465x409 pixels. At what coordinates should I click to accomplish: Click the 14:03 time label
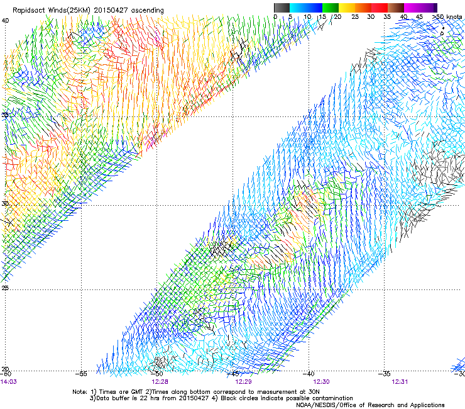pyautogui.click(x=8, y=382)
